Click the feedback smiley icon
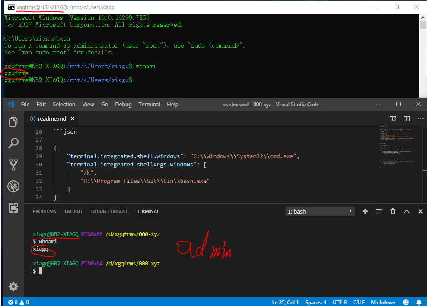The width and height of the screenshot is (427, 306). point(406,302)
